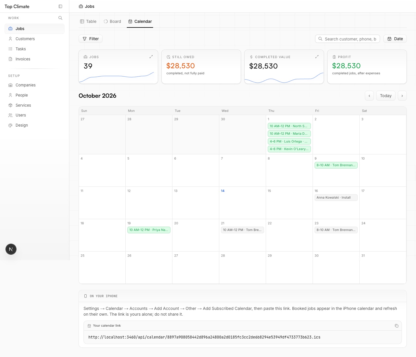Focus the customer search field
416x357 pixels.
[347, 39]
